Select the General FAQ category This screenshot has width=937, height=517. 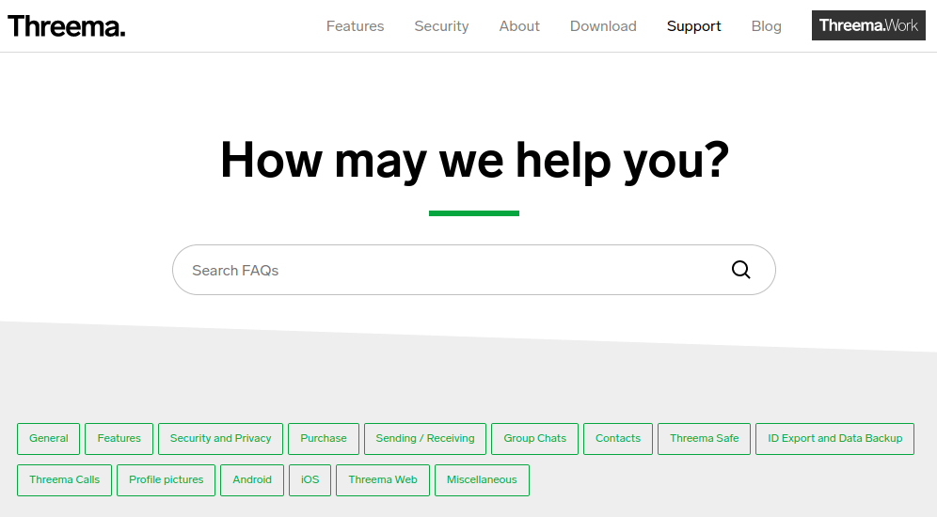click(x=48, y=439)
